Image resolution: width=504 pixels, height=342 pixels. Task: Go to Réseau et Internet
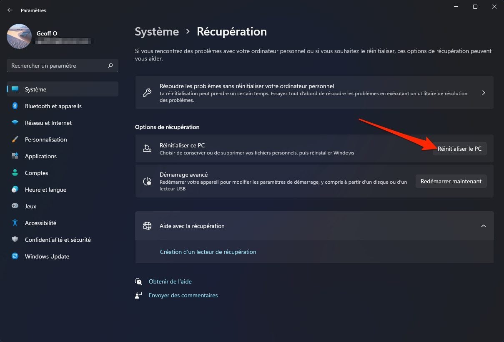[x=63, y=123]
